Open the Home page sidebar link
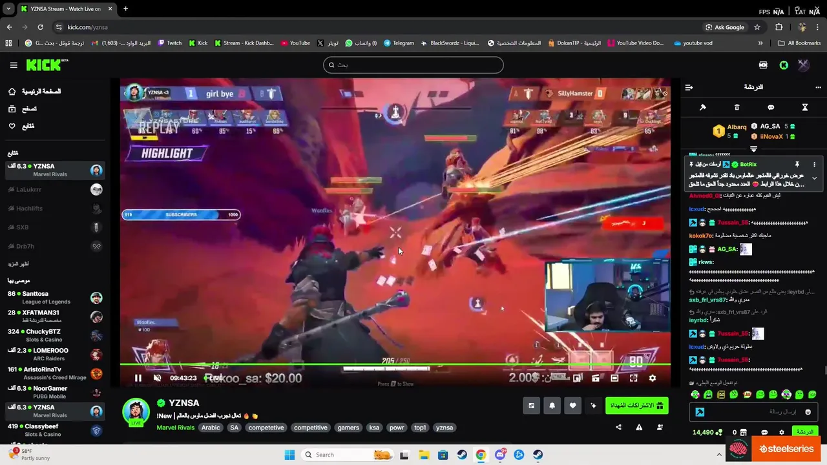This screenshot has width=827, height=465. pyautogui.click(x=36, y=92)
